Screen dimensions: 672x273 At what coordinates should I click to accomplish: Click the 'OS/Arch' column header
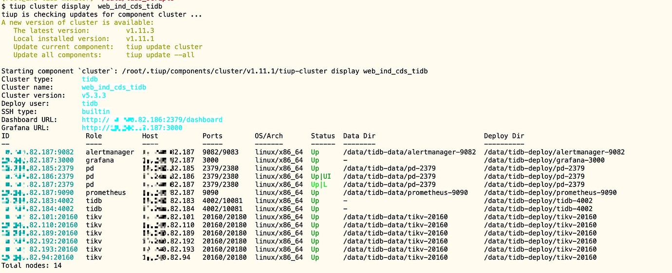coord(269,136)
